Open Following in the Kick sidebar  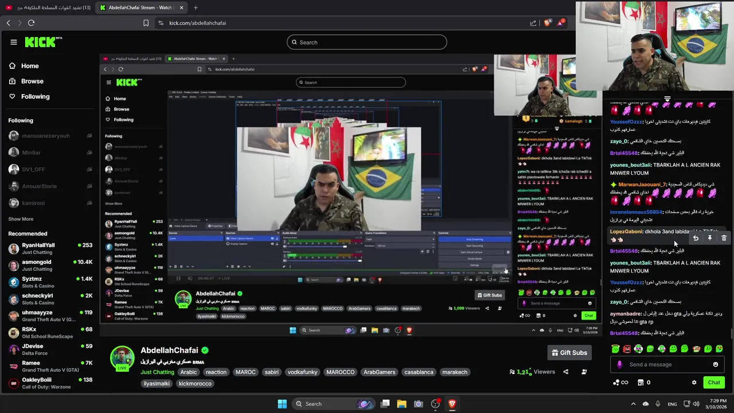click(29, 96)
